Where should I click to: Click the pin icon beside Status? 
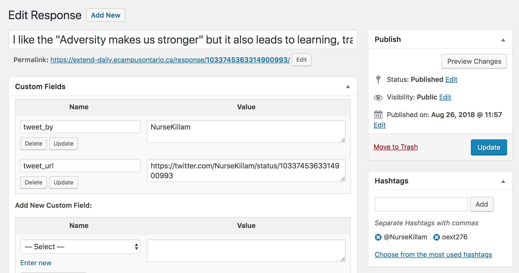click(x=378, y=79)
